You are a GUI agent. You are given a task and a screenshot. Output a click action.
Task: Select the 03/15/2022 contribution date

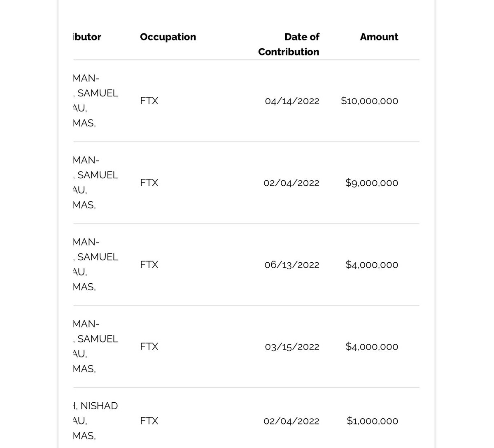(x=292, y=347)
